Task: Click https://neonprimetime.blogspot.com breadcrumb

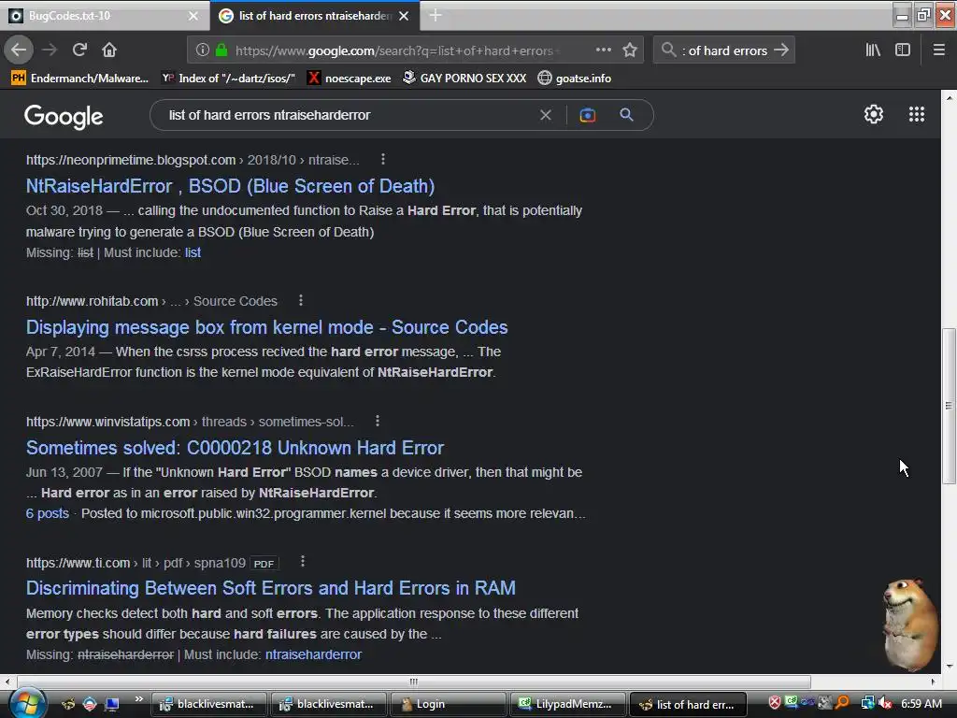Action: click(131, 160)
